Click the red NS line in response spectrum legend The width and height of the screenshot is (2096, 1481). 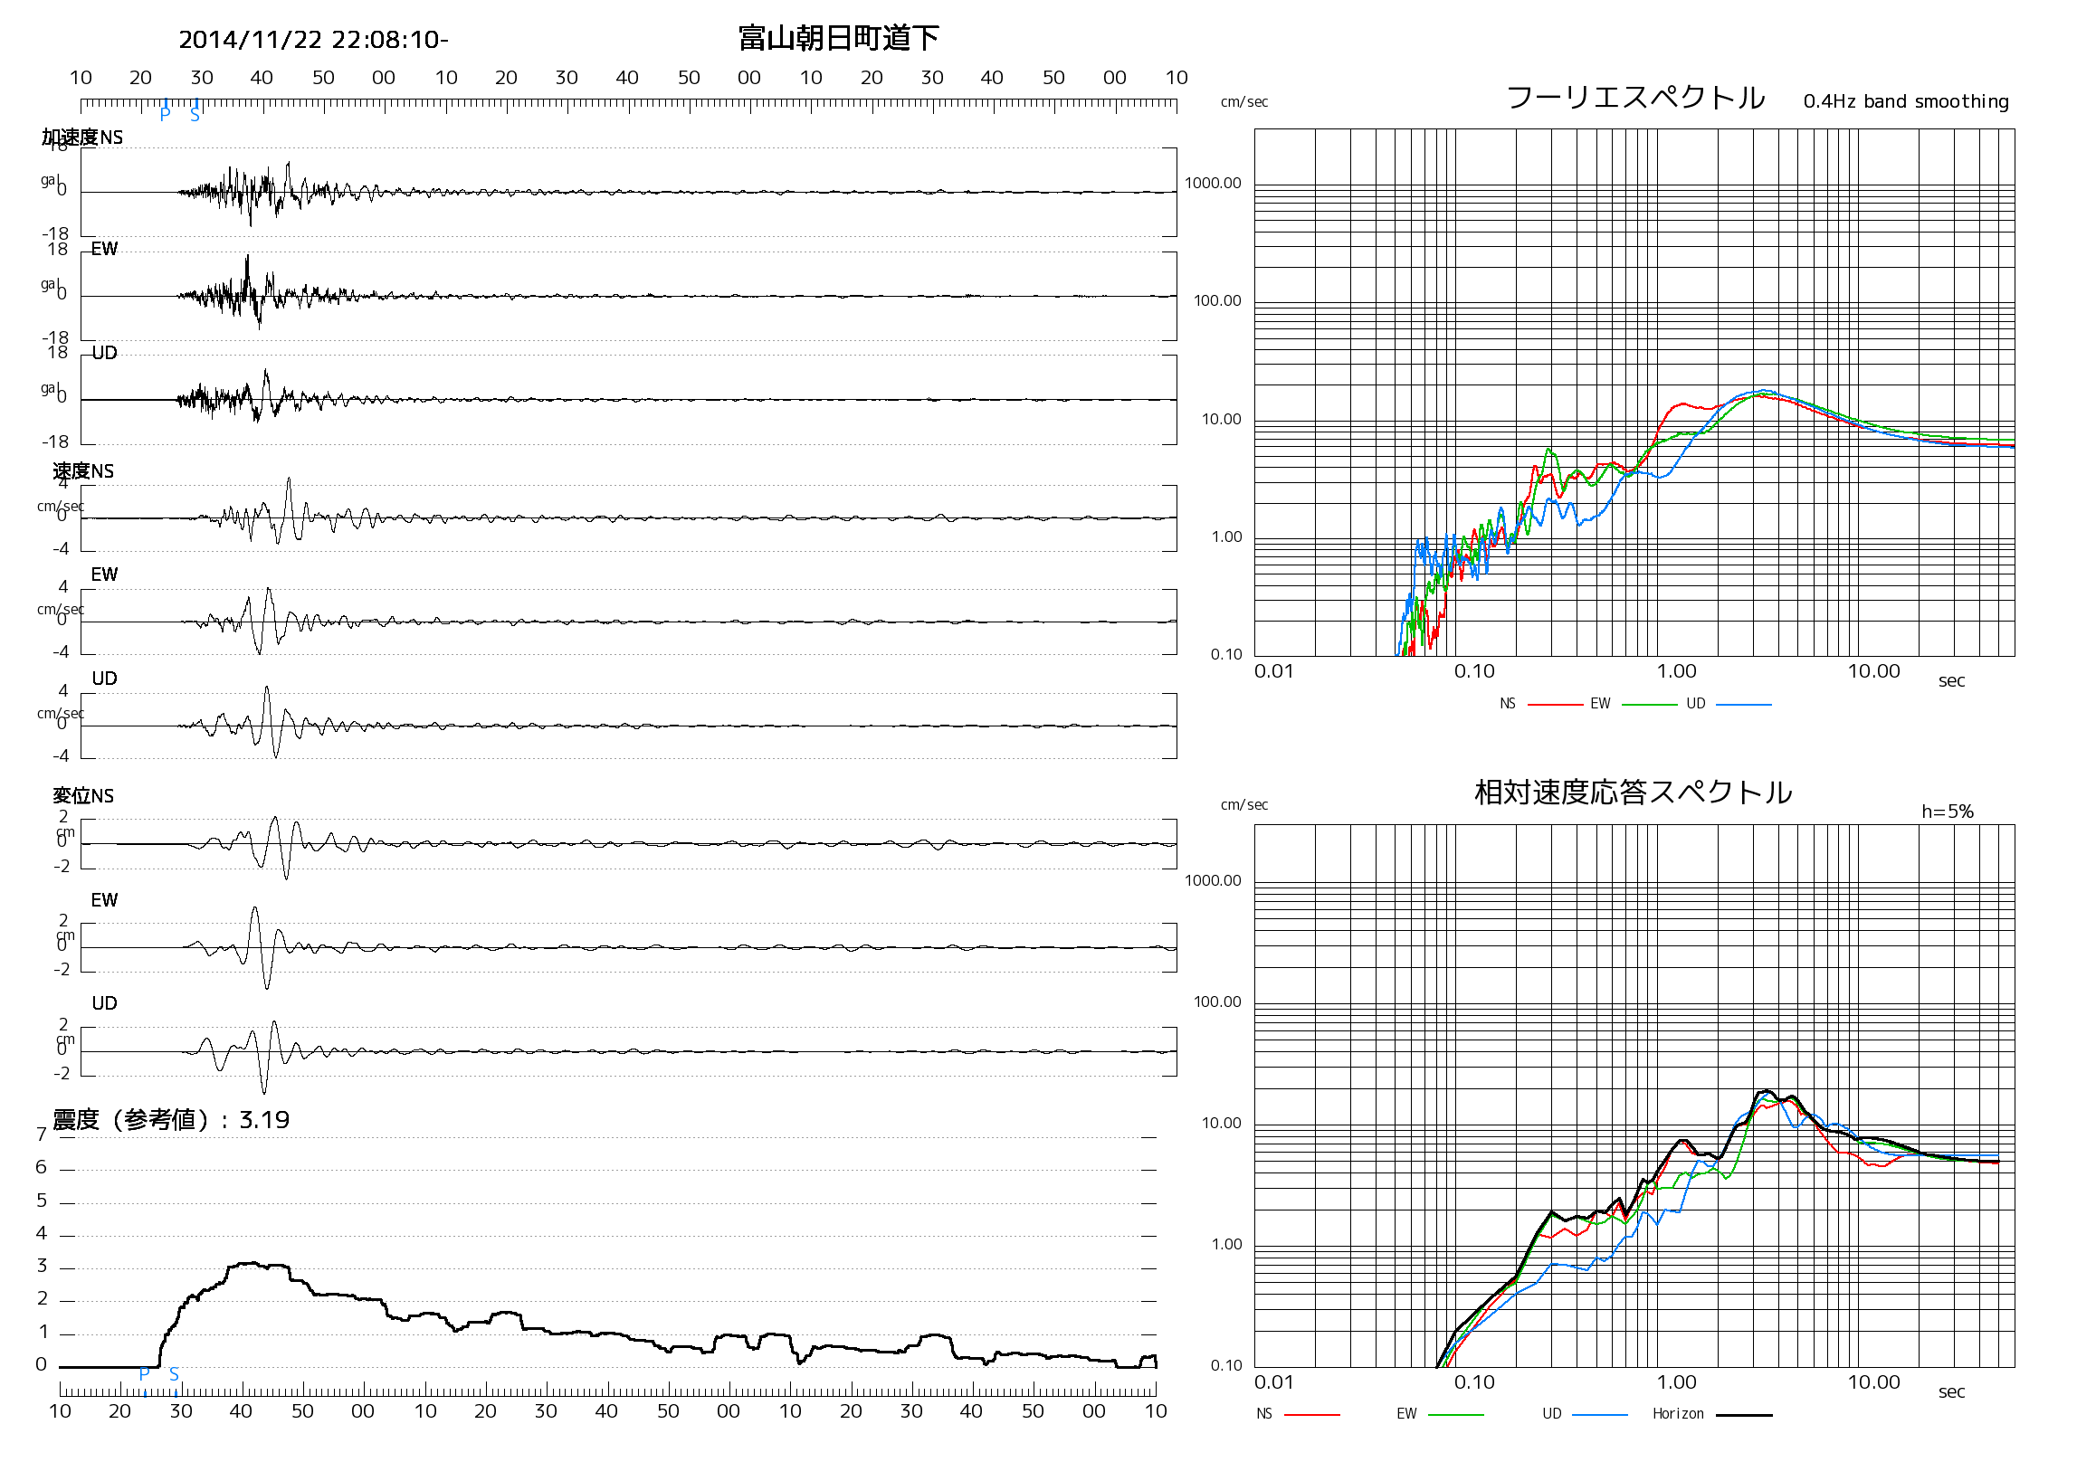click(1312, 1414)
